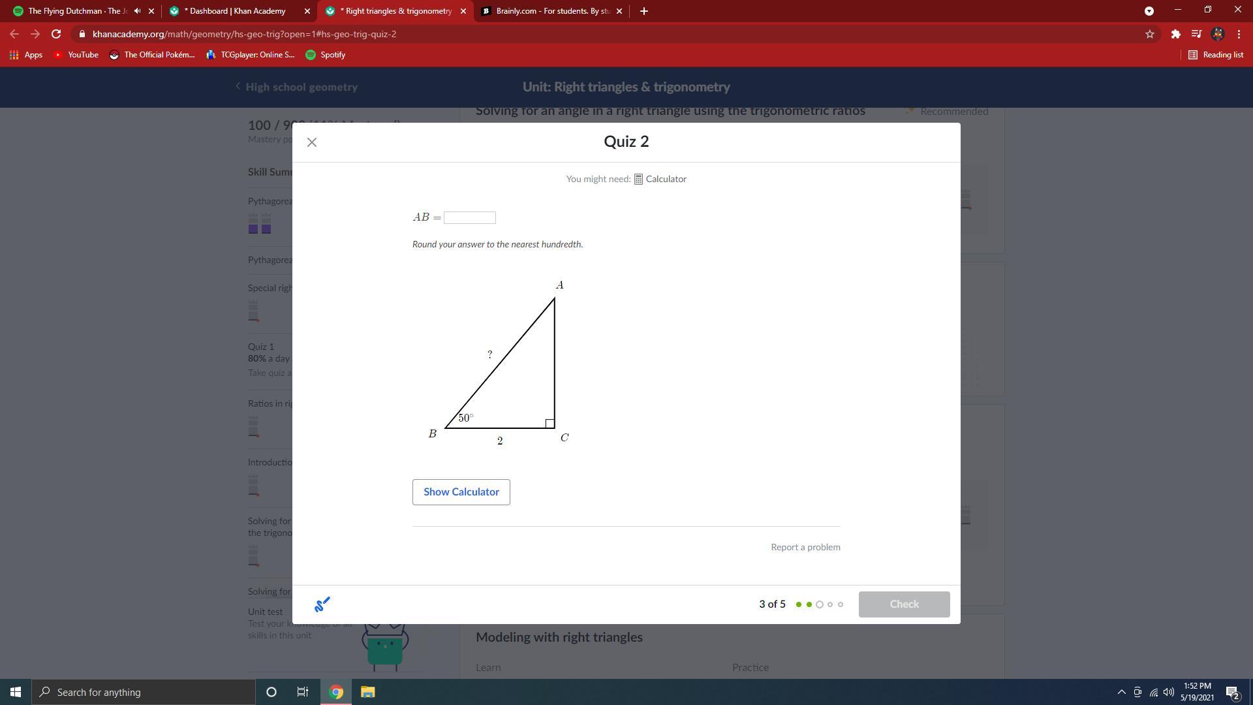Close the Quiz 2 dialog
Image resolution: width=1253 pixels, height=705 pixels.
pos(312,142)
